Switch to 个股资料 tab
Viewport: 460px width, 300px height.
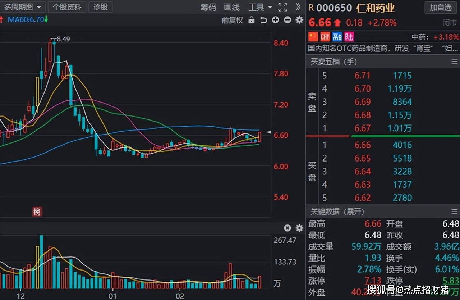pyautogui.click(x=67, y=7)
